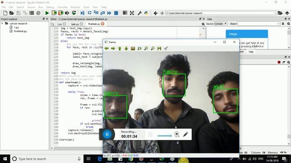Run current cell icon
Screen dimensions: 291x163
54,13
